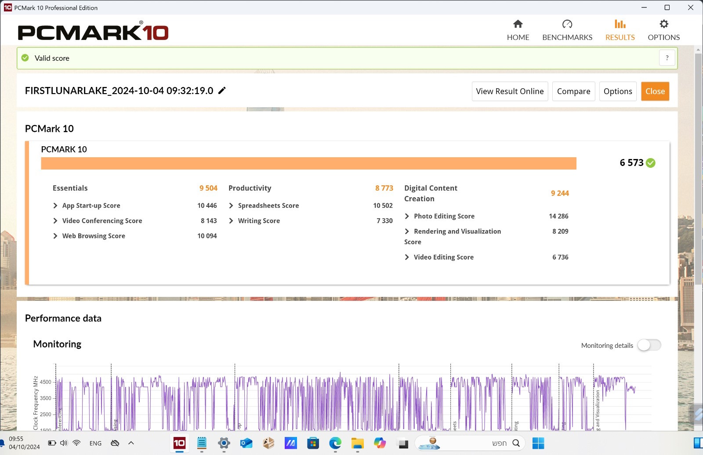Expand Spreadsheets Score details

pyautogui.click(x=231, y=206)
